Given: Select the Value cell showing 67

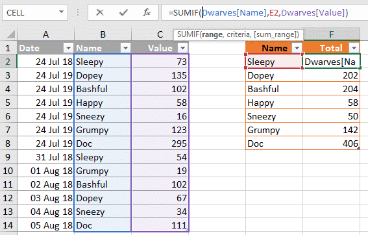Looking at the screenshot, I should pyautogui.click(x=160, y=198).
